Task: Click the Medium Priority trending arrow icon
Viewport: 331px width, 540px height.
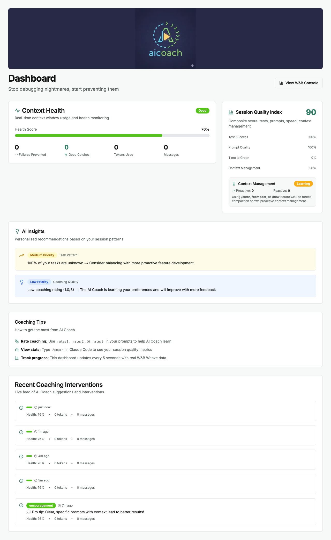Action: 22,255
